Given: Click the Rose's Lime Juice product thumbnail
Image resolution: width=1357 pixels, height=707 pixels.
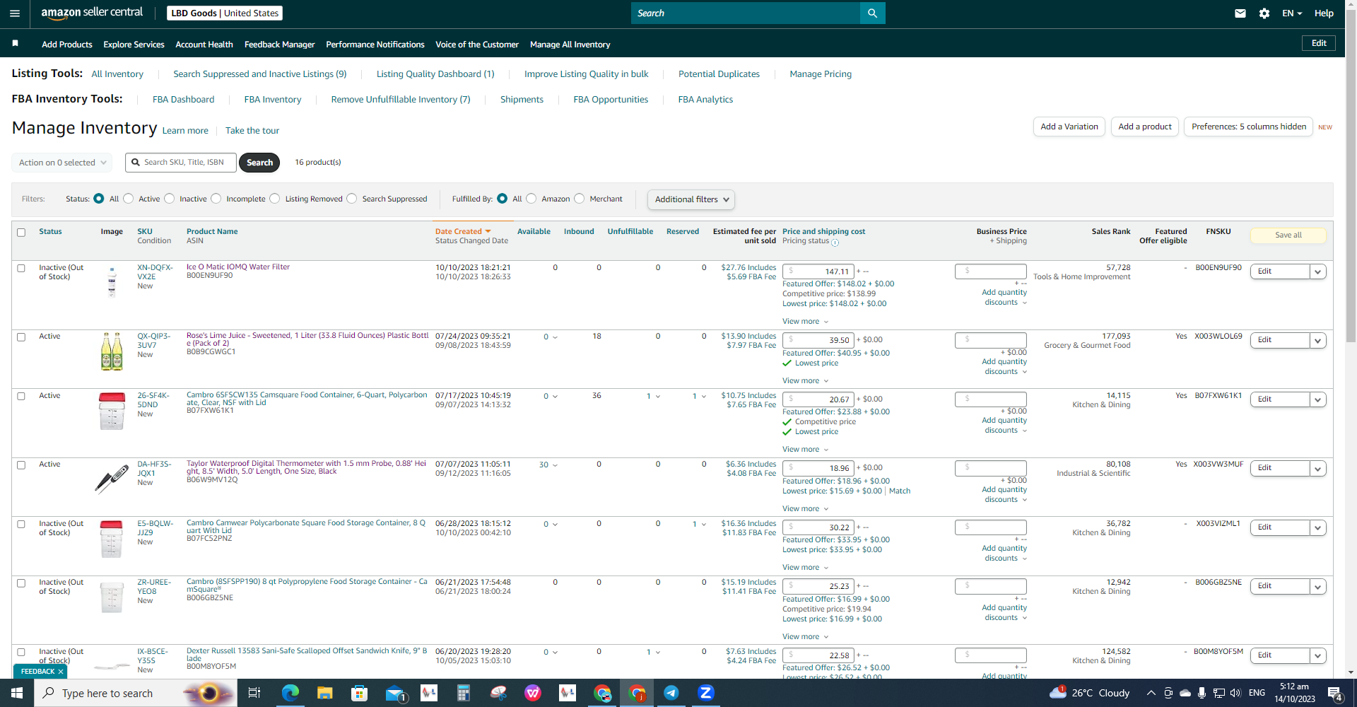Looking at the screenshot, I should (x=112, y=351).
